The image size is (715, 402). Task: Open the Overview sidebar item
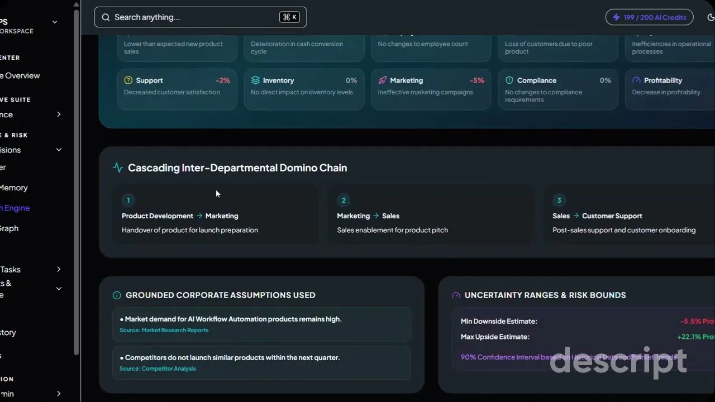tap(20, 75)
